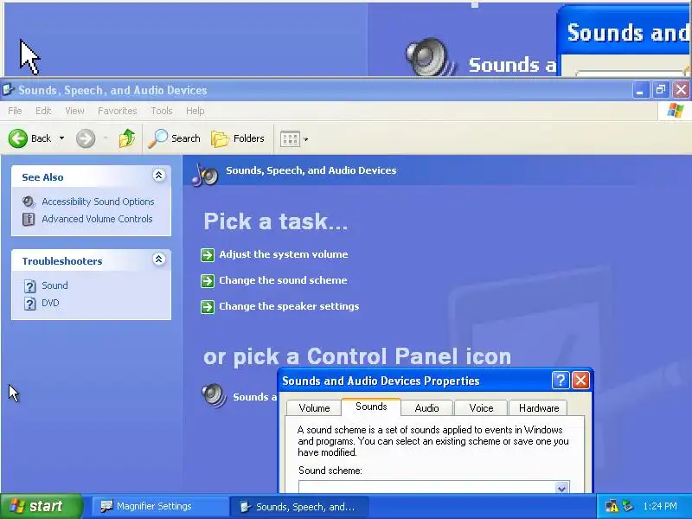Open the Tools menu
Screen dimensions: 692x519
[x=162, y=111]
